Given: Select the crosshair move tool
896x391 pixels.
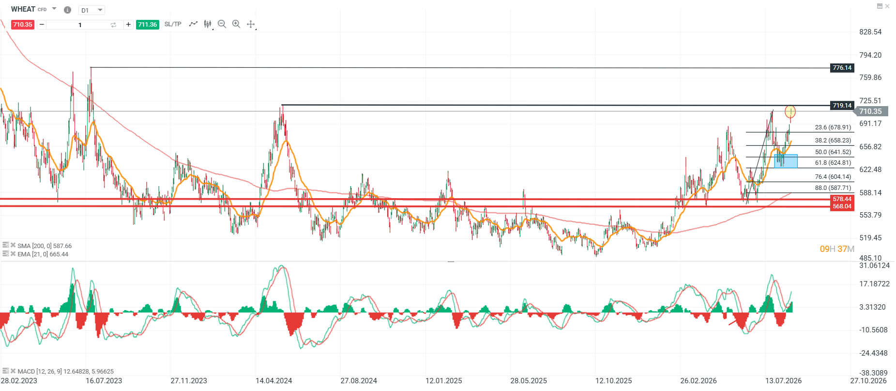Looking at the screenshot, I should [x=251, y=24].
